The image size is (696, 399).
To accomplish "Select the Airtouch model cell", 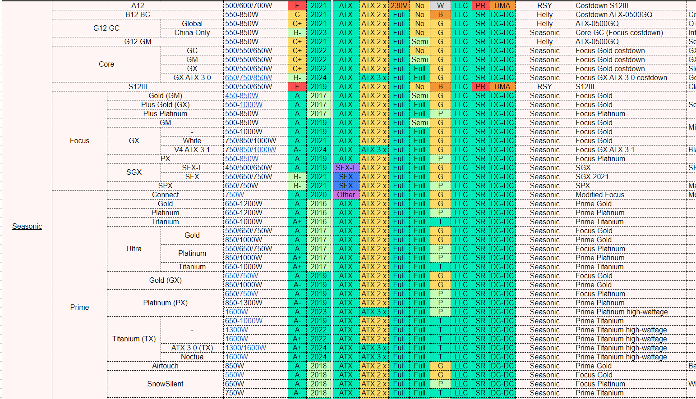I will 166,366.
